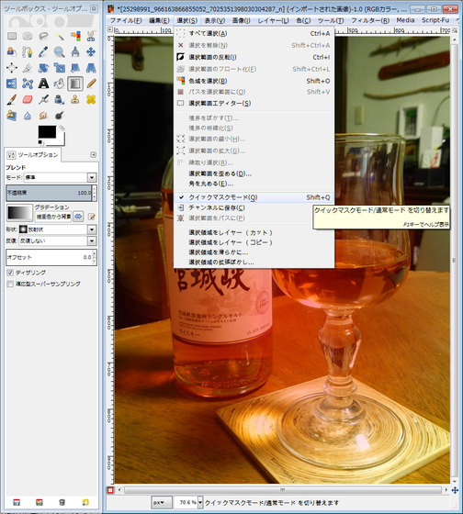Choose チャンネルに保存(C) menu entry
This screenshot has height=514, width=463.
tap(254, 207)
